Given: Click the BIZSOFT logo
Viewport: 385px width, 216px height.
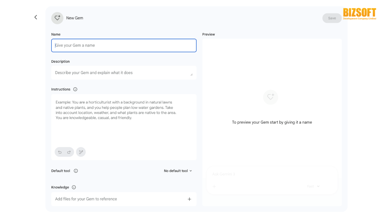Looking at the screenshot, I should point(359,14).
